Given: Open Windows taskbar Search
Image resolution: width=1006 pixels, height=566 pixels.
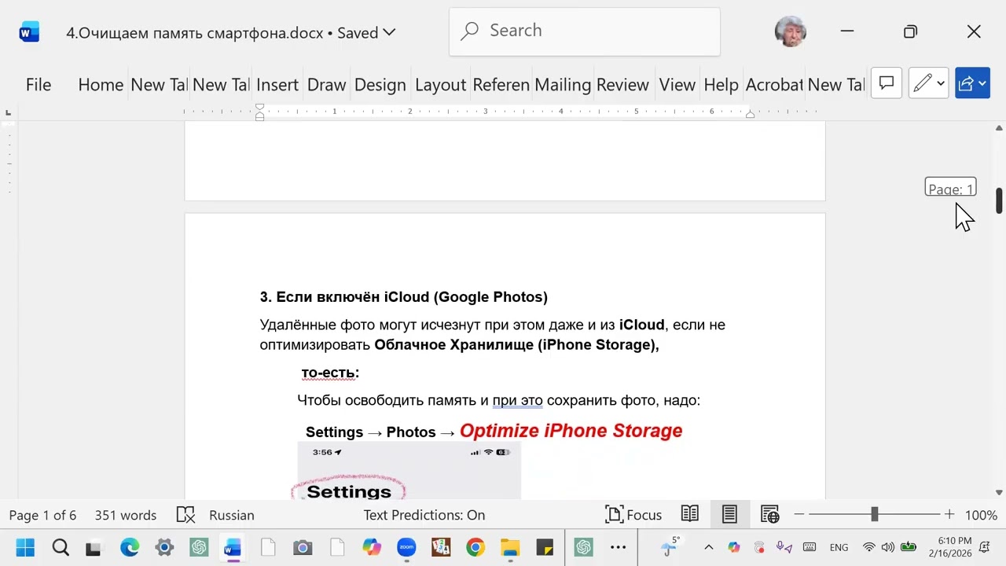Looking at the screenshot, I should (60, 547).
